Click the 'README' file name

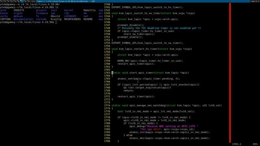click(x=88, y=19)
